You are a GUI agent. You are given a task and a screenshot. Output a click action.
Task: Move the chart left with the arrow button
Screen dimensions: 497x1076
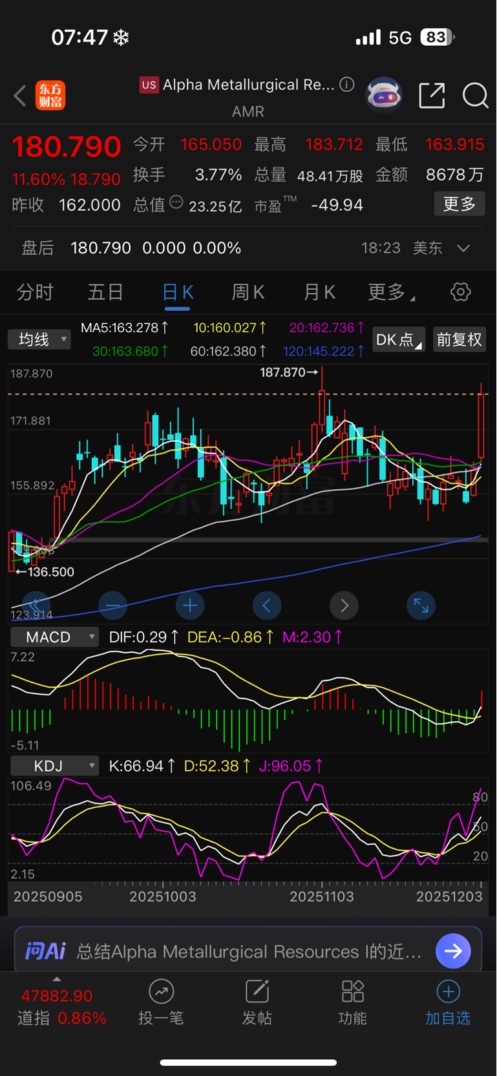click(x=267, y=606)
